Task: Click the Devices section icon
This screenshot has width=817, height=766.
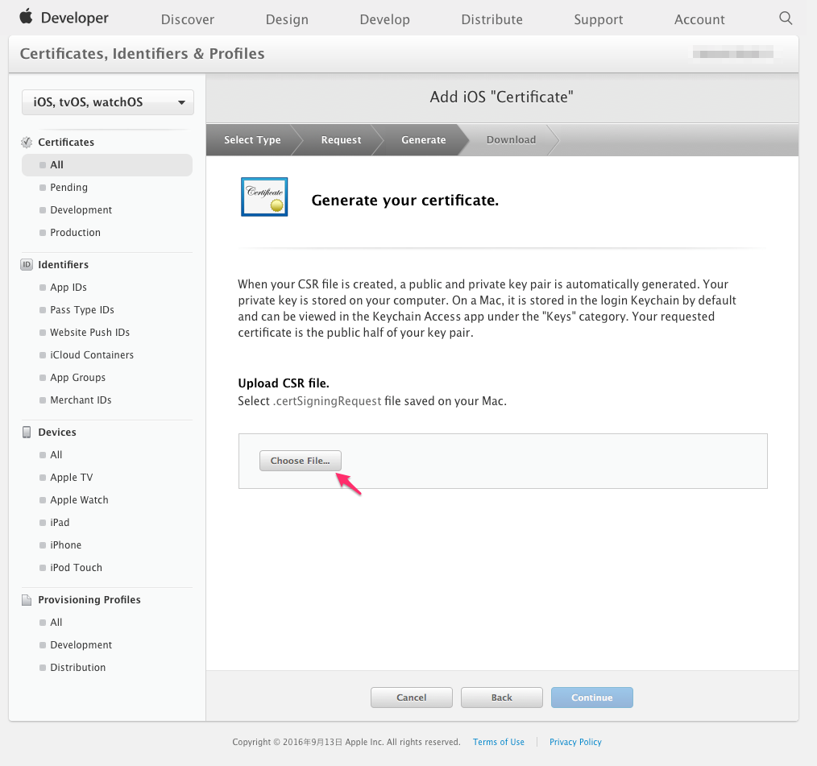Action: pyautogui.click(x=27, y=433)
